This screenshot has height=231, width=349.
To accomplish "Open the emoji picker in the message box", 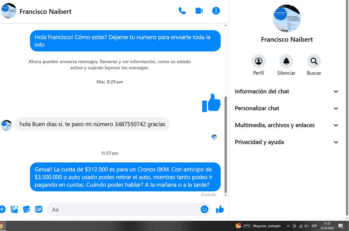I will [x=205, y=209].
